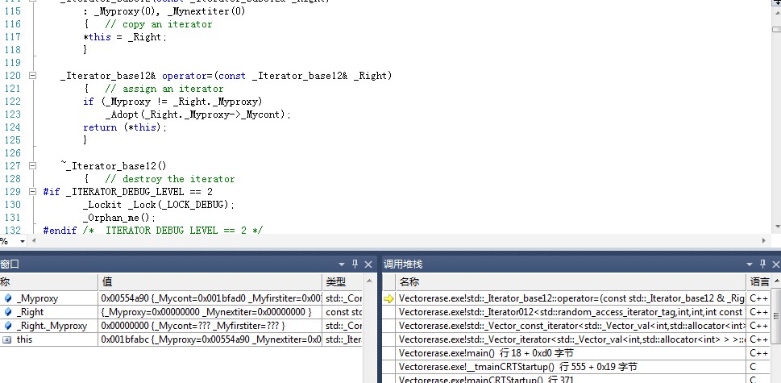Click the call stack vertical scrollbar thumb

[x=776, y=315]
